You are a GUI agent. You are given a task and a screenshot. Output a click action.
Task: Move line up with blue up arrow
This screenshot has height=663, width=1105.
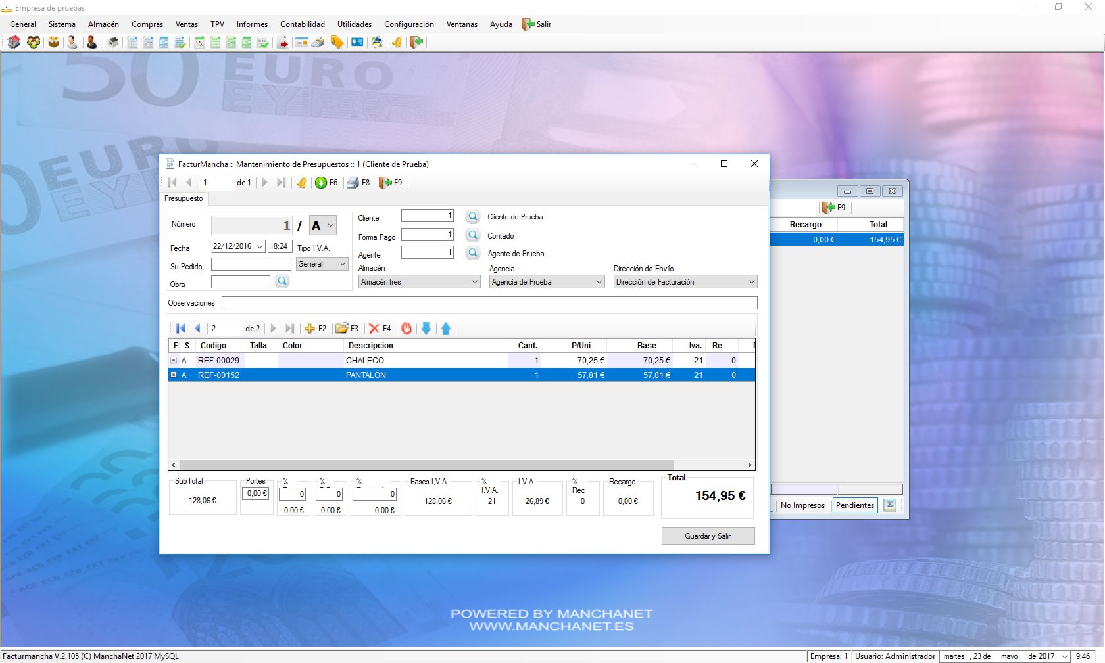pos(446,329)
